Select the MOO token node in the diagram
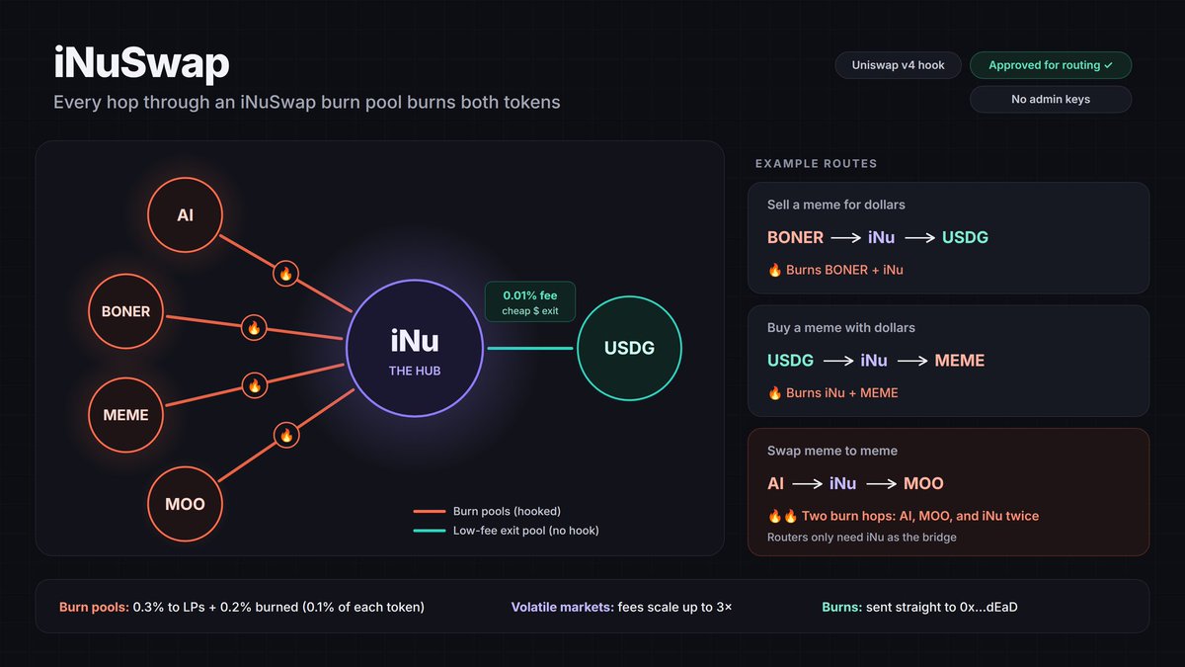Viewport: 1185px width, 667px height. [185, 504]
